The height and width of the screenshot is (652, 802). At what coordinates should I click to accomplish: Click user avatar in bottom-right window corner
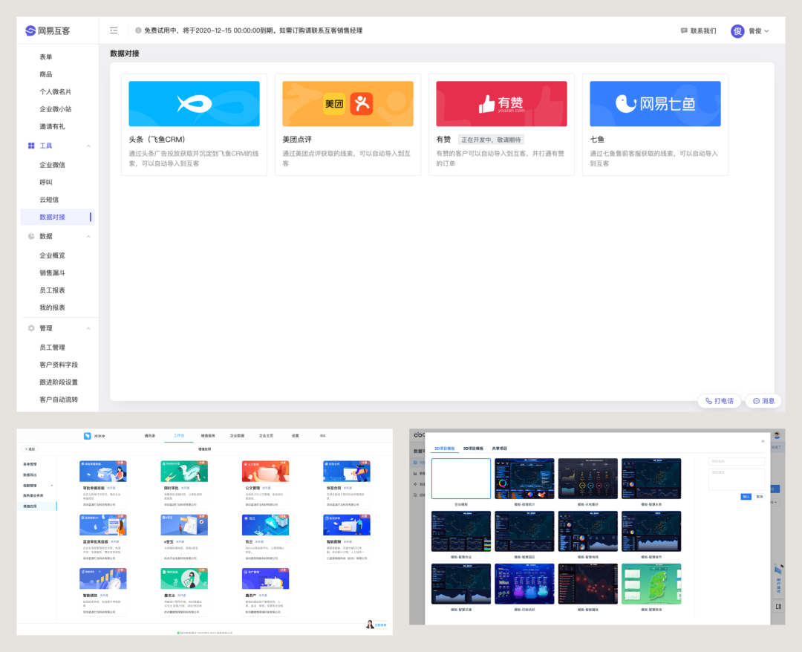pos(777,435)
